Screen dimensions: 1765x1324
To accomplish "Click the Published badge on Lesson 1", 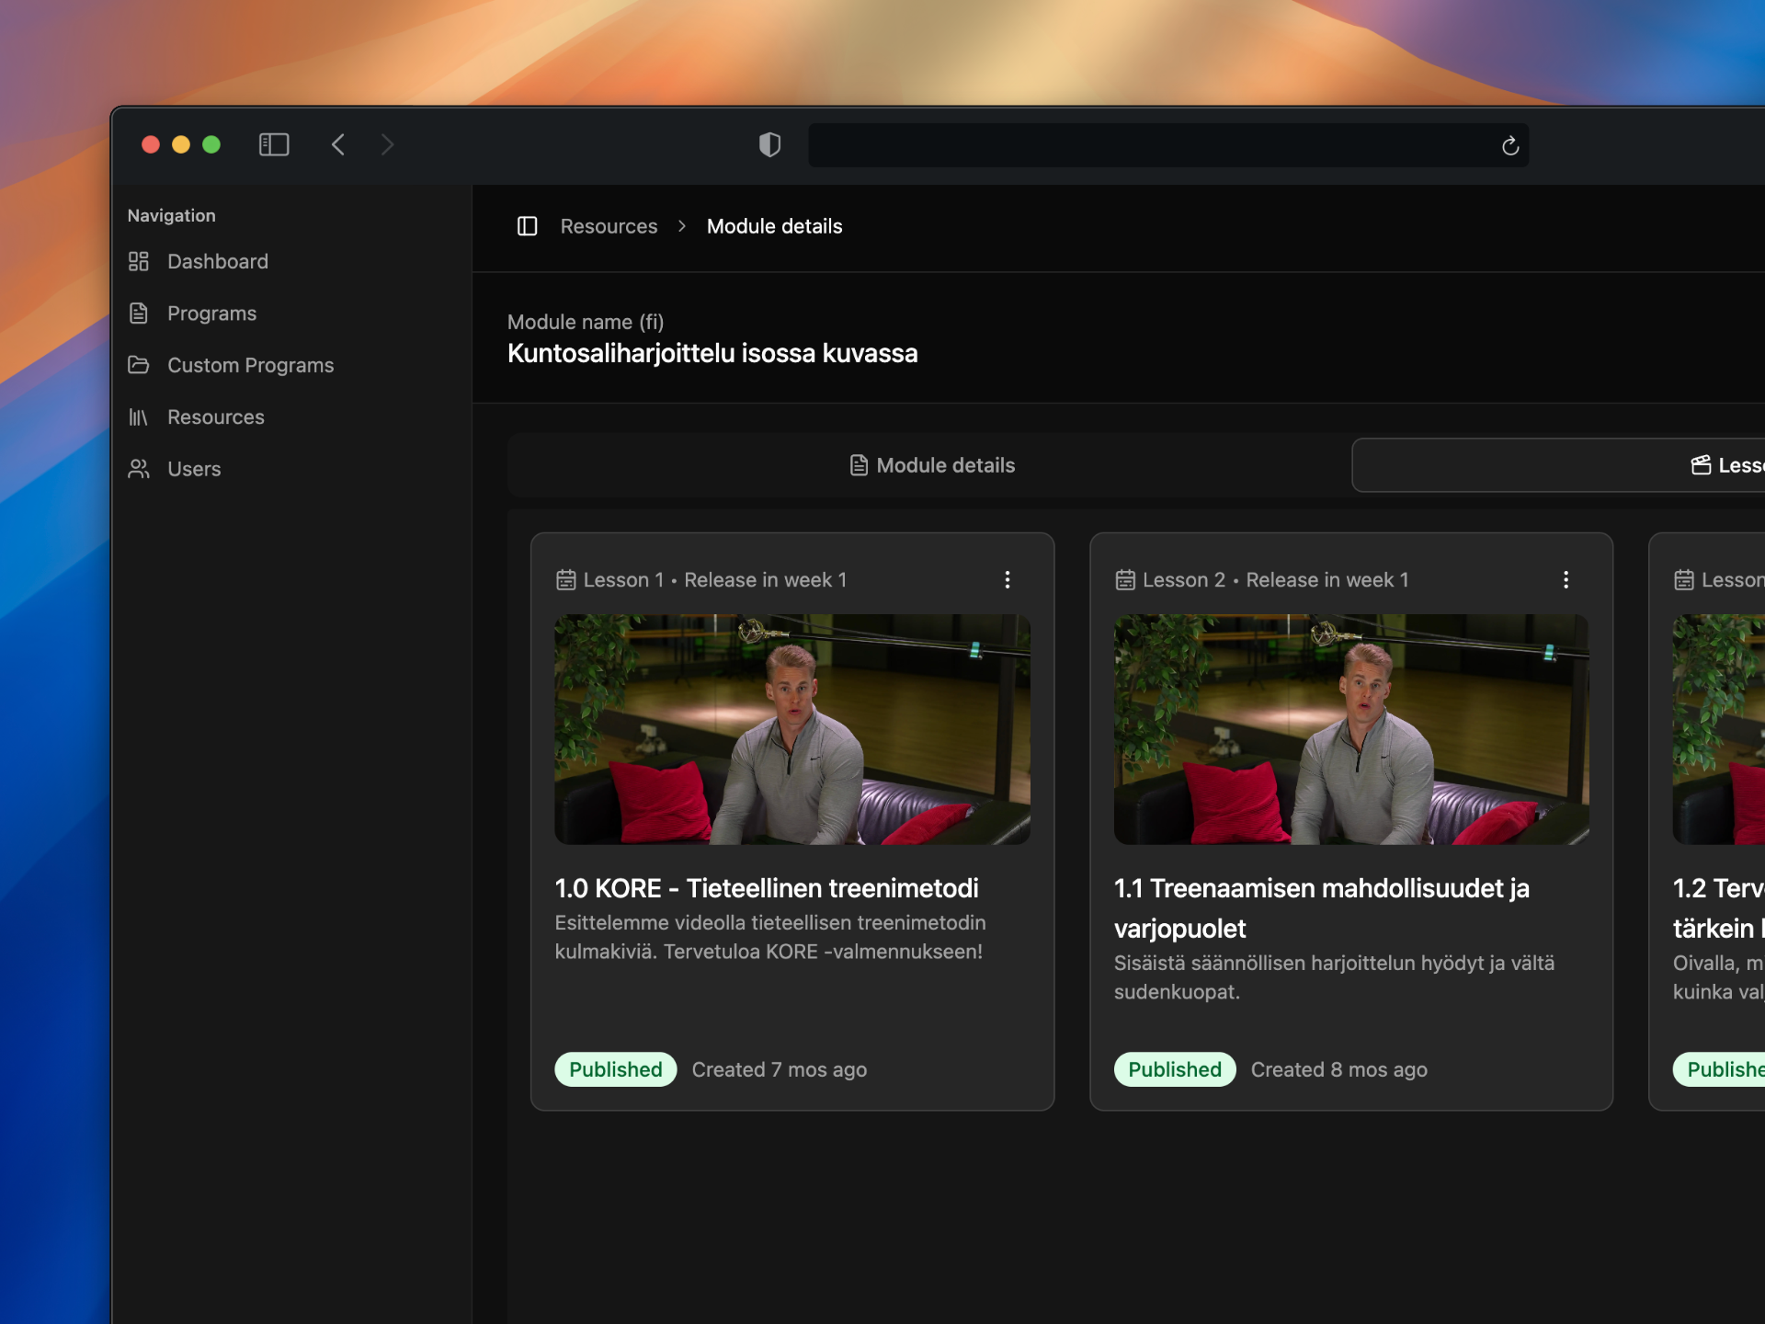I will tap(615, 1069).
